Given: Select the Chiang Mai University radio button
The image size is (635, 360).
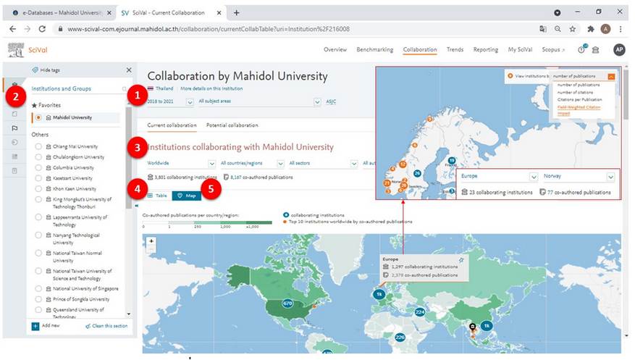Looking at the screenshot, I should pyautogui.click(x=38, y=146).
